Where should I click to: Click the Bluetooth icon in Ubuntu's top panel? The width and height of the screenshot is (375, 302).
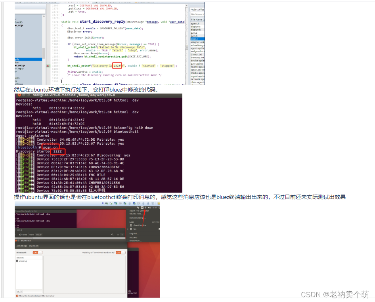145,207
